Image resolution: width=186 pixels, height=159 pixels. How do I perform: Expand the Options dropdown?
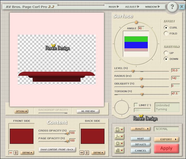pyautogui.click(x=21, y=111)
